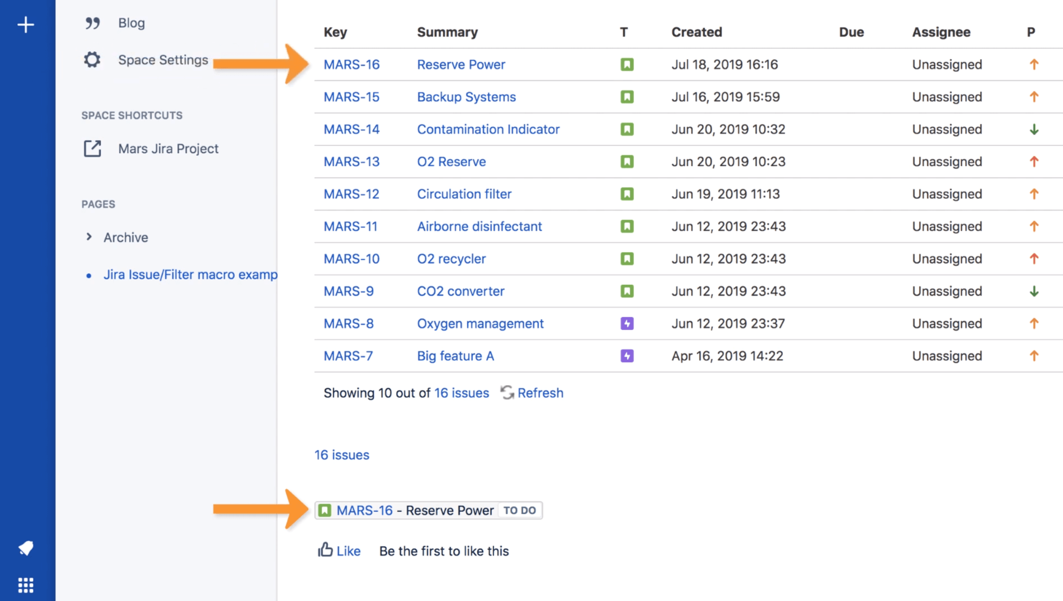Click the pin/bookmark icon in the sidebar
This screenshot has width=1063, height=601.
click(x=25, y=548)
